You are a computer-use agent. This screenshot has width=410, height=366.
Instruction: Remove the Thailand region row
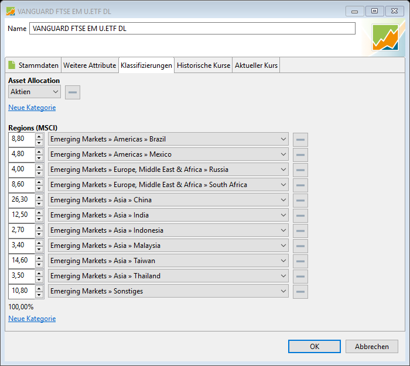tap(300, 276)
